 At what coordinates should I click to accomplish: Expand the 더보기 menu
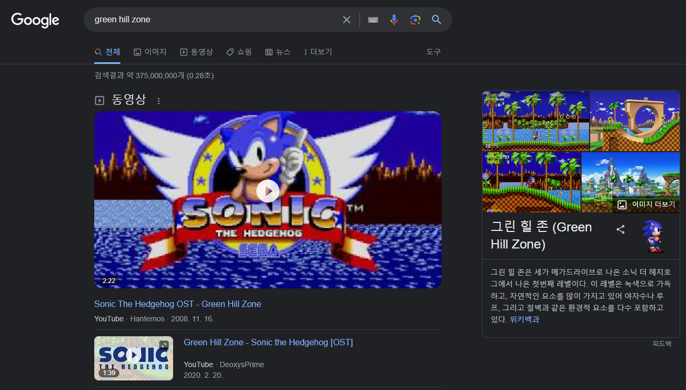pyautogui.click(x=318, y=52)
